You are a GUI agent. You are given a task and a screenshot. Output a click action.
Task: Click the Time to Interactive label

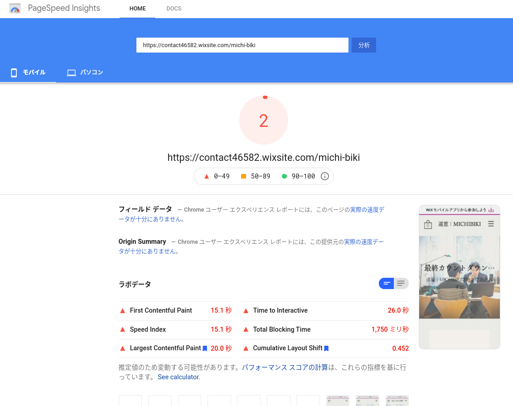pos(281,310)
